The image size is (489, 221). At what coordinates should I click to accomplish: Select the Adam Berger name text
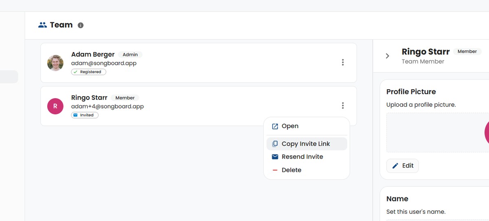(93, 54)
